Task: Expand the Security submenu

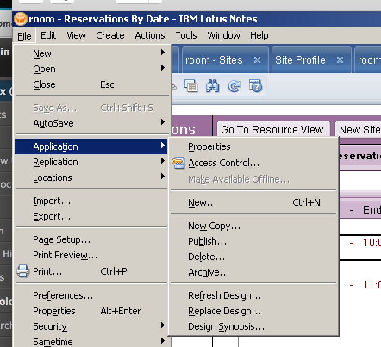Action: (91, 326)
